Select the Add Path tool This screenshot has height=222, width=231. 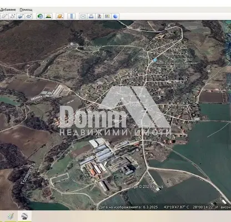click(x=12, y=16)
